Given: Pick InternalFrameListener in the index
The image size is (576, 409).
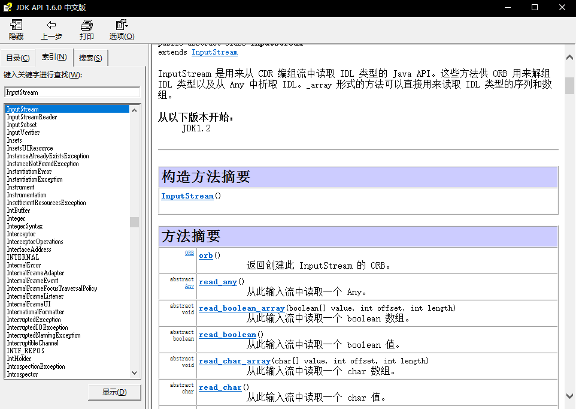Looking at the screenshot, I should [35, 296].
